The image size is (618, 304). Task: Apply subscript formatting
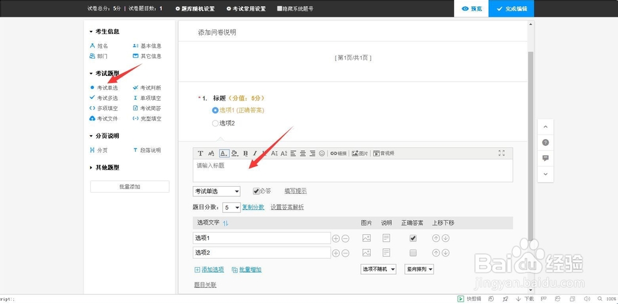(274, 153)
